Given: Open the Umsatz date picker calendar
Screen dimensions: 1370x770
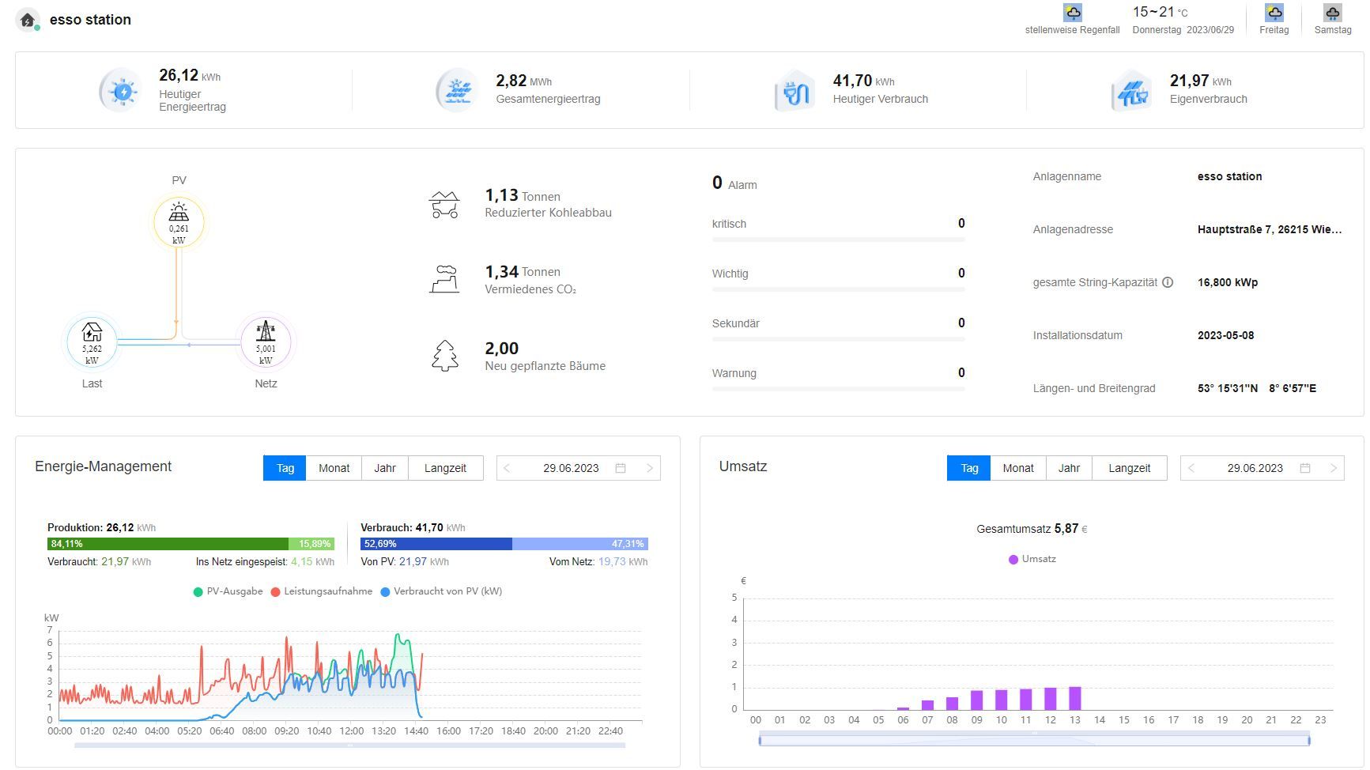Looking at the screenshot, I should [1304, 468].
